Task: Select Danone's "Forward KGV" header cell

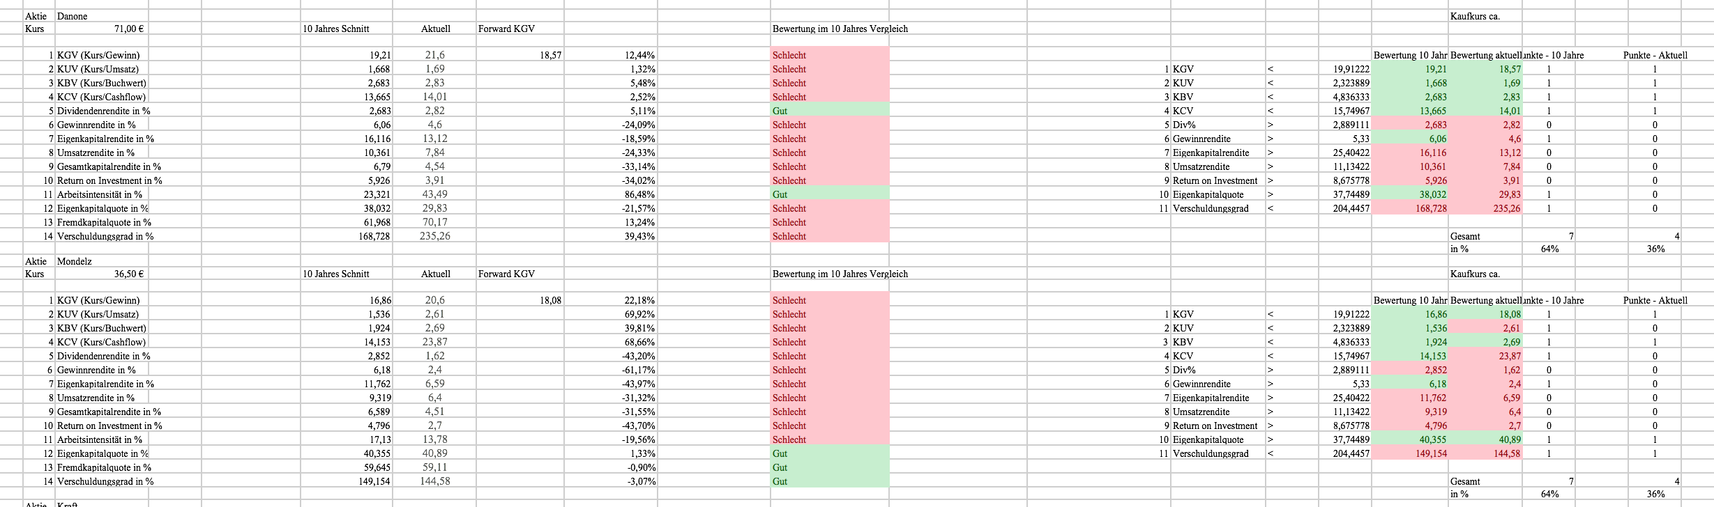Action: click(x=506, y=29)
